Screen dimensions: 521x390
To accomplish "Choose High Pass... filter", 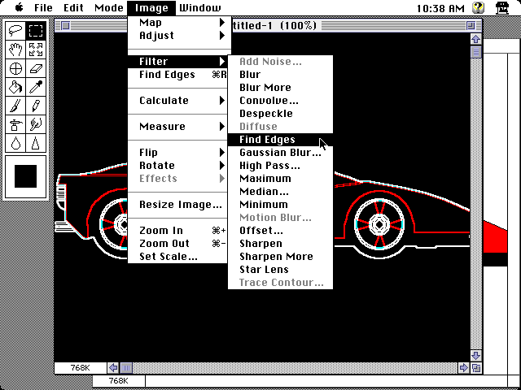I will coord(280,166).
